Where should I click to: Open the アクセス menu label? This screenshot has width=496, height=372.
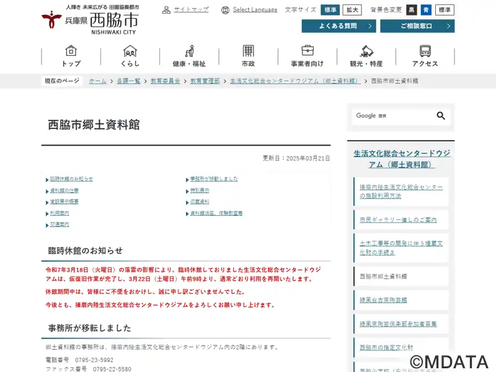425,64
